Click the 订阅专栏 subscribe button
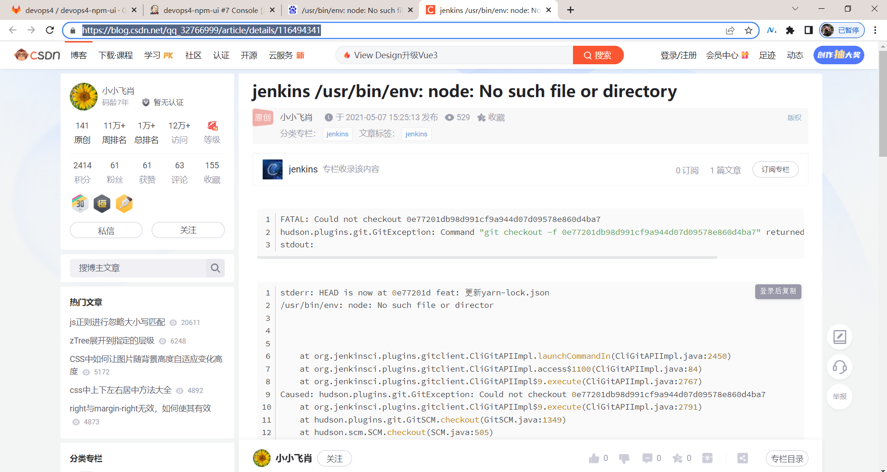 (x=776, y=170)
